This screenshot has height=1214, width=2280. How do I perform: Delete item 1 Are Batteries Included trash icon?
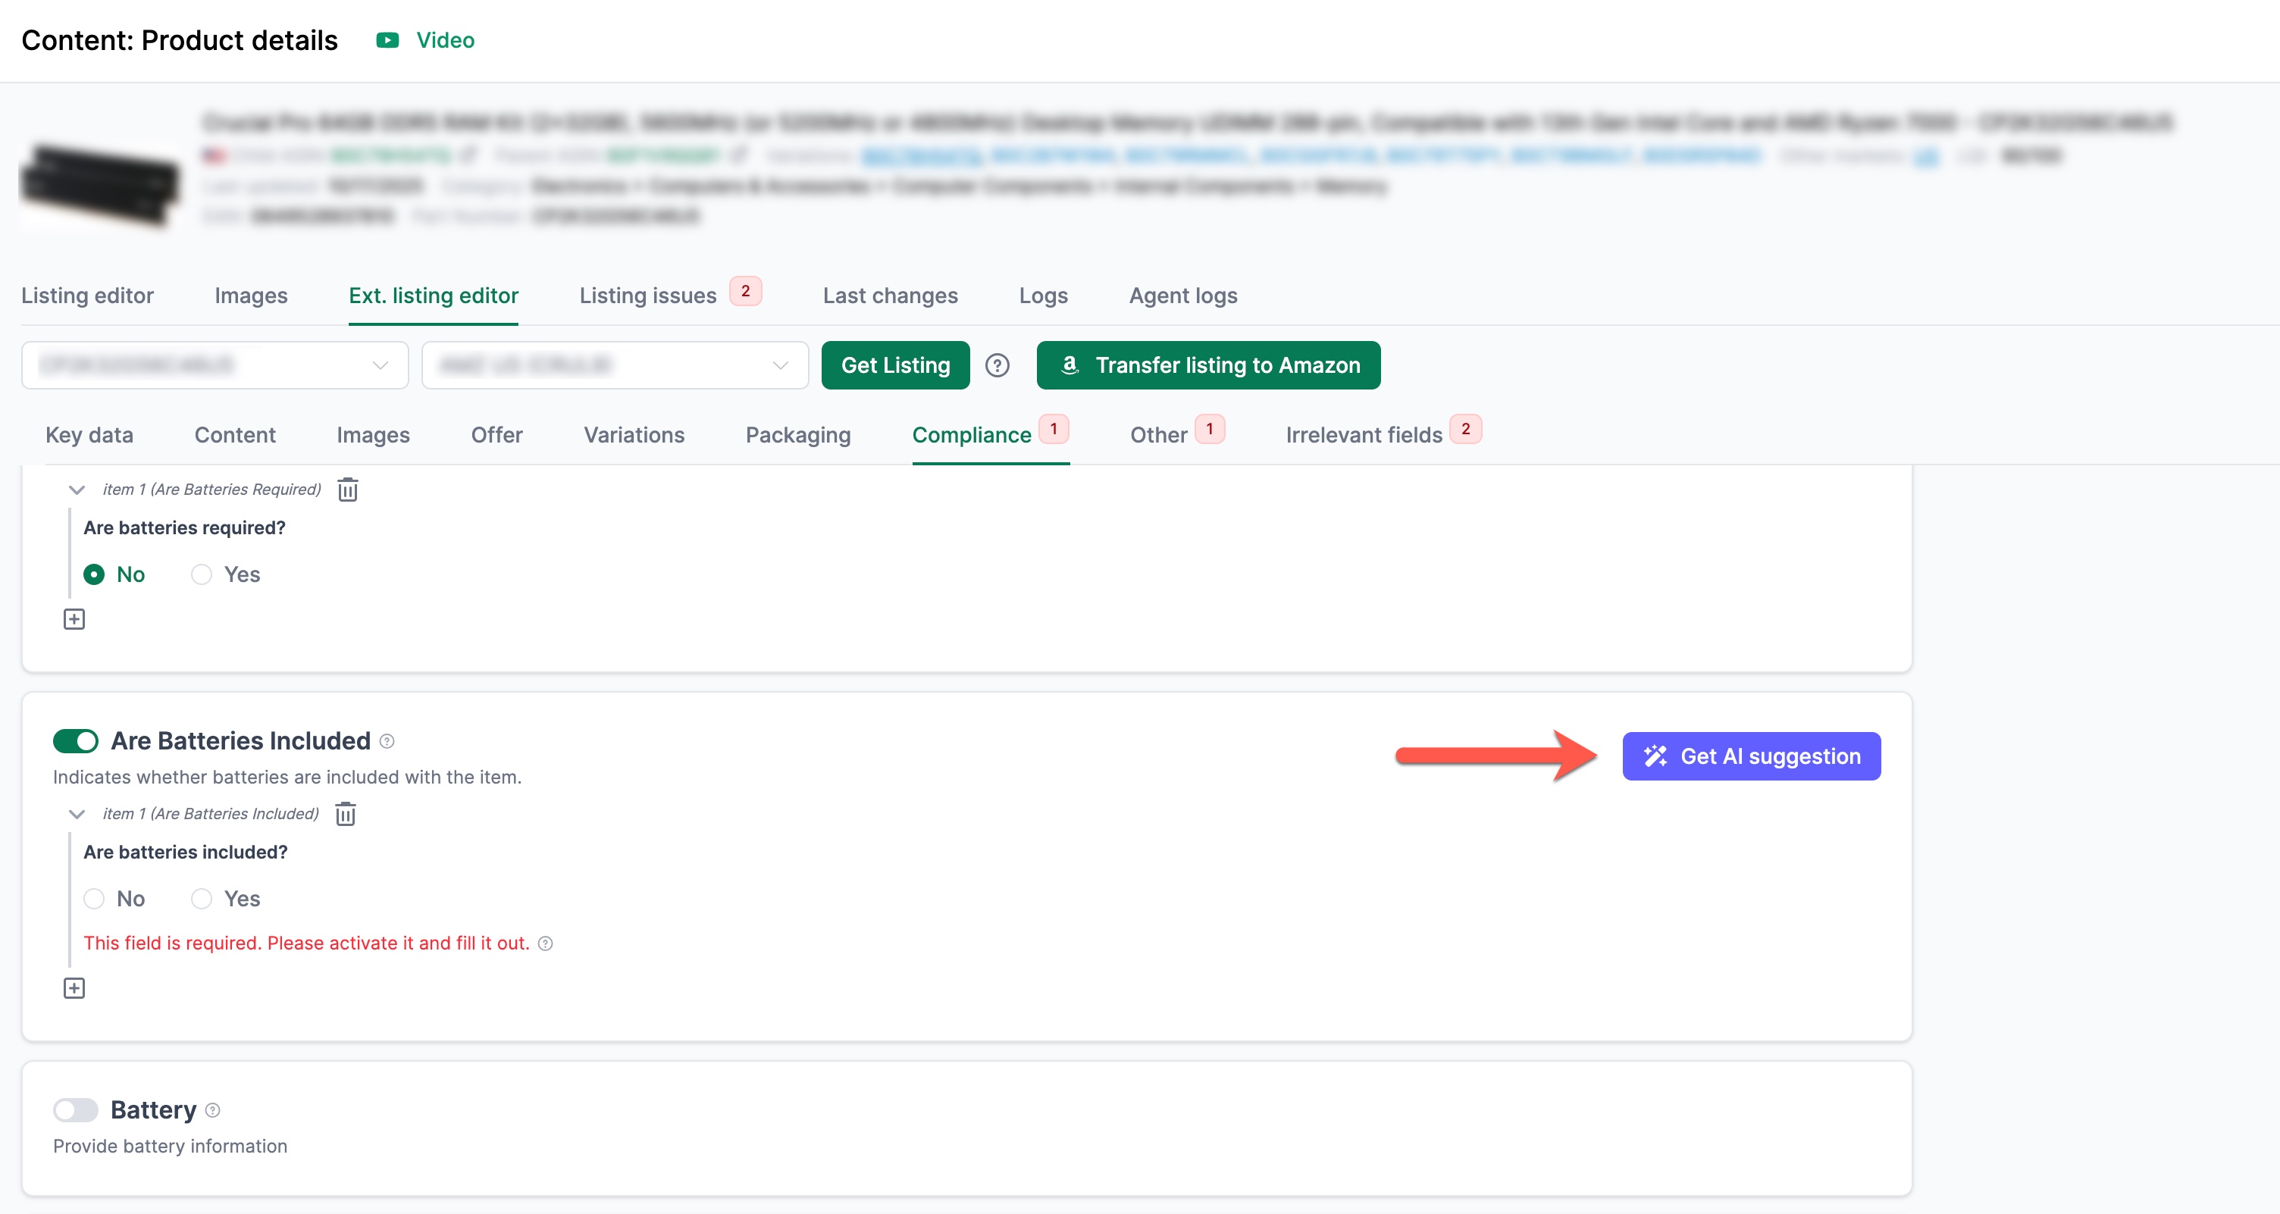point(345,814)
